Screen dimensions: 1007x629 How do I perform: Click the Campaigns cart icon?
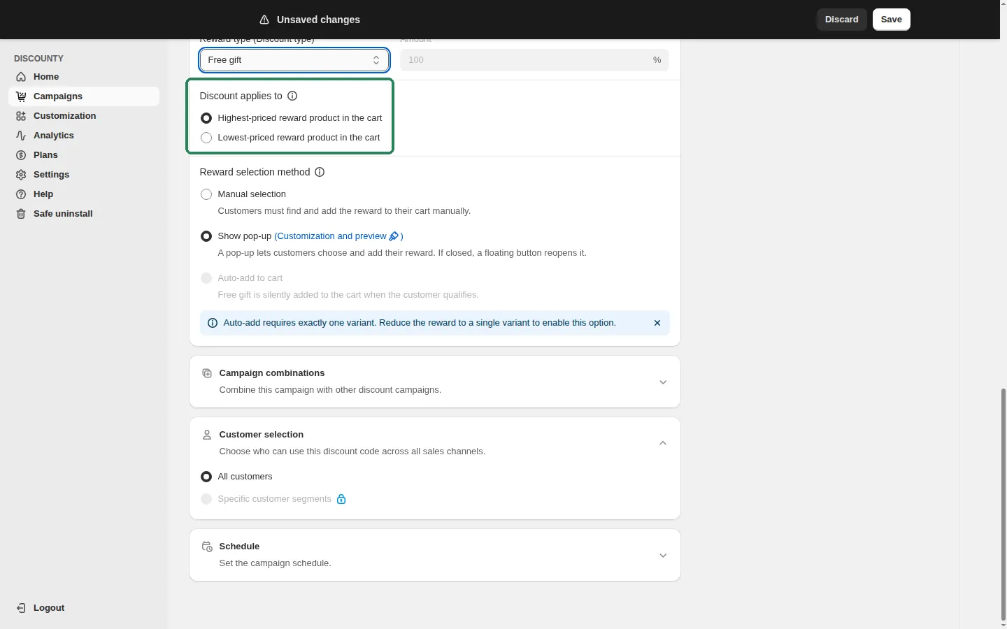[21, 96]
